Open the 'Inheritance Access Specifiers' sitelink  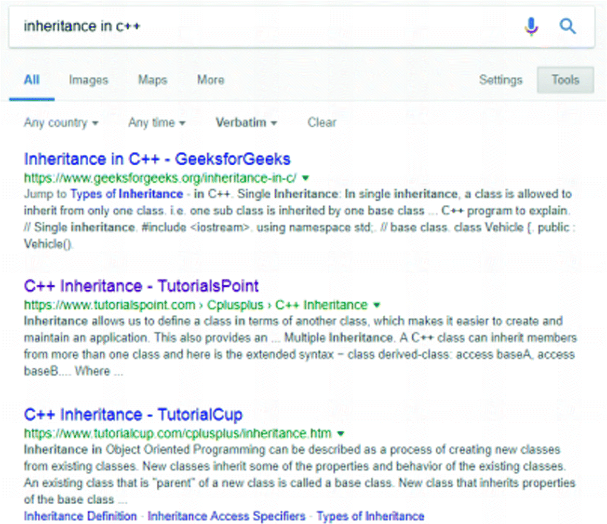[227, 516]
